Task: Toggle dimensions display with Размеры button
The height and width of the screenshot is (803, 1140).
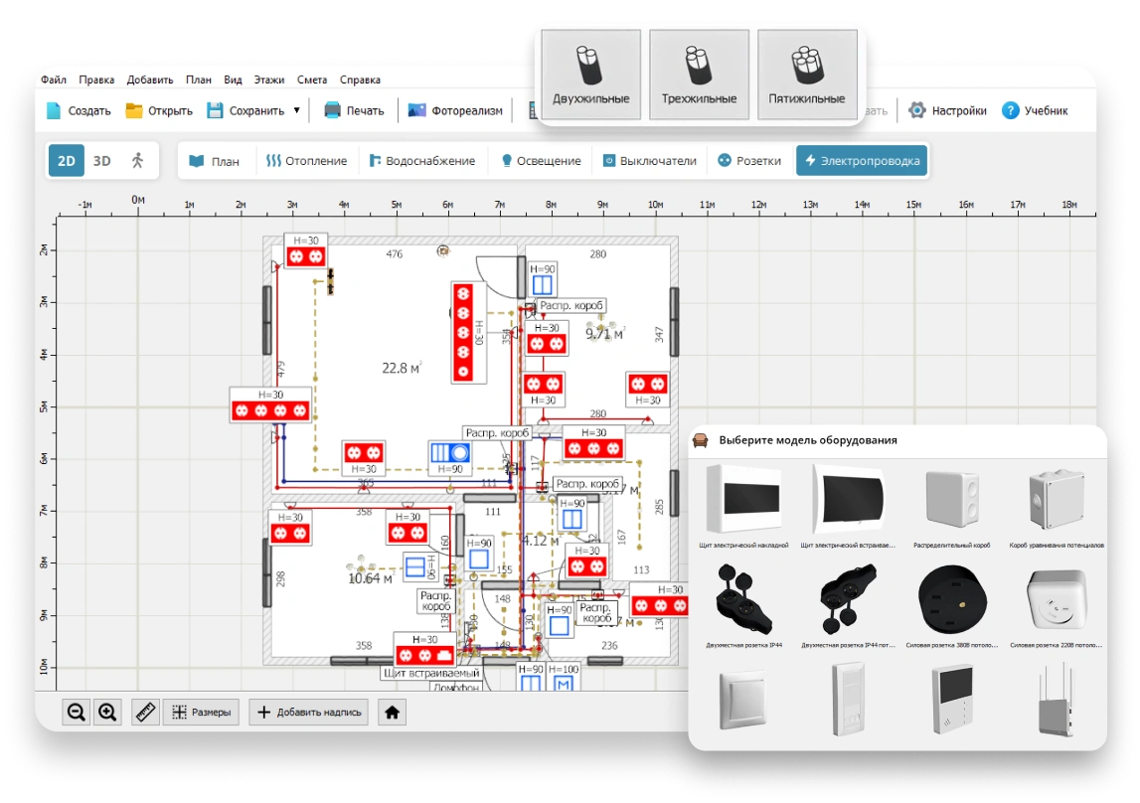Action: click(x=202, y=712)
